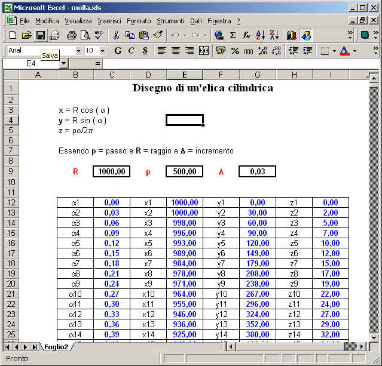Open the borders dropdown arrow
382x366 pixels.
(x=334, y=51)
